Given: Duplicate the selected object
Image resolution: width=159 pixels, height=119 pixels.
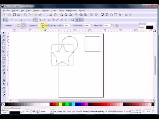Looking at the screenshot, I should pyautogui.click(x=77, y=15).
